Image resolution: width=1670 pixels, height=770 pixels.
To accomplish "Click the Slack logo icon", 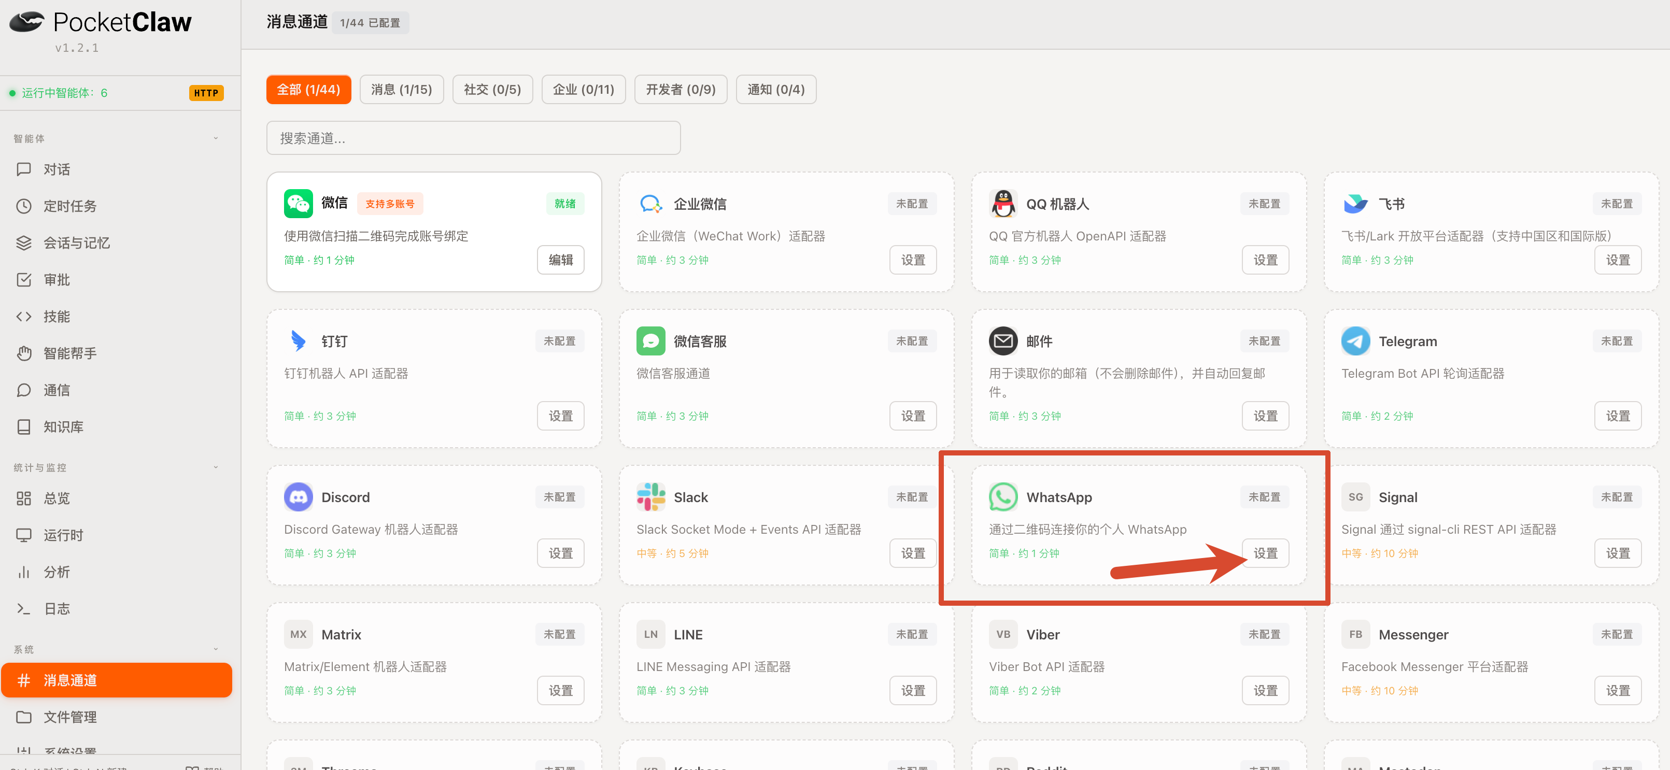I will pyautogui.click(x=650, y=497).
